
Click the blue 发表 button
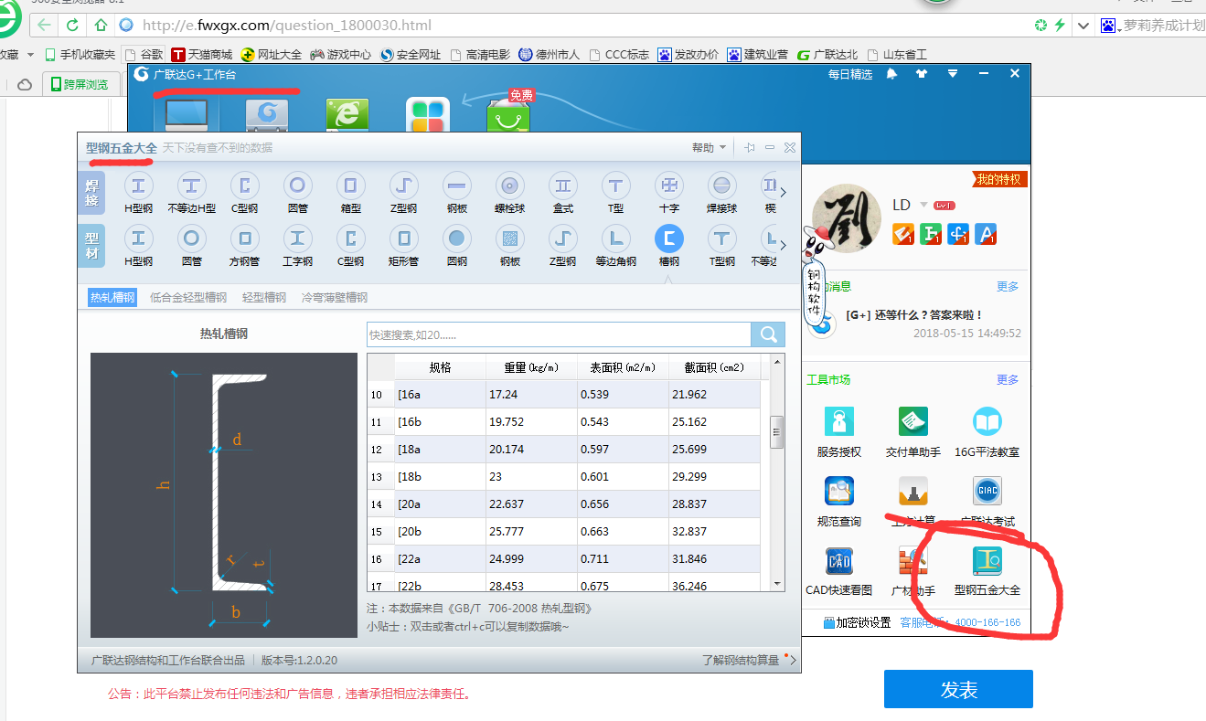(958, 689)
